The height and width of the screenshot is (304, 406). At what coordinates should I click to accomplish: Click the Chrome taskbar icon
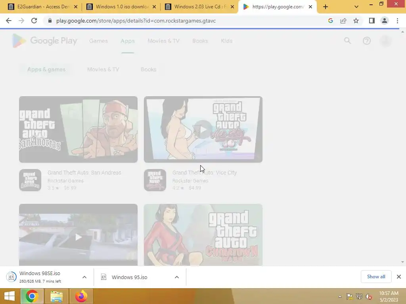32,296
